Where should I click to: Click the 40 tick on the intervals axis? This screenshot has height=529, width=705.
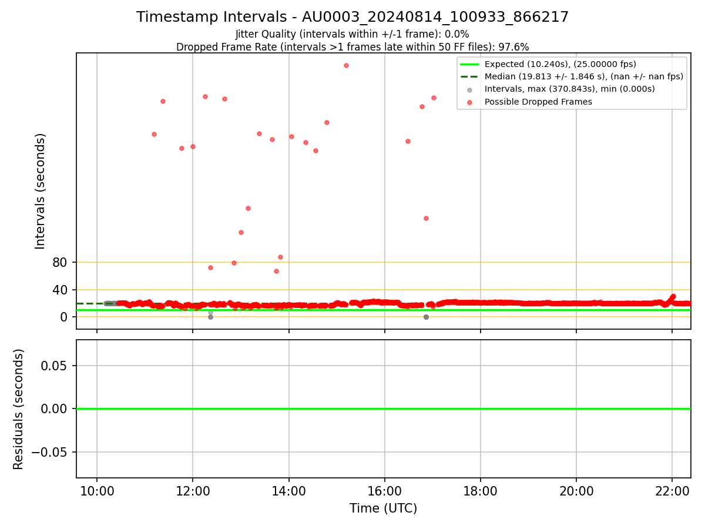coord(60,290)
